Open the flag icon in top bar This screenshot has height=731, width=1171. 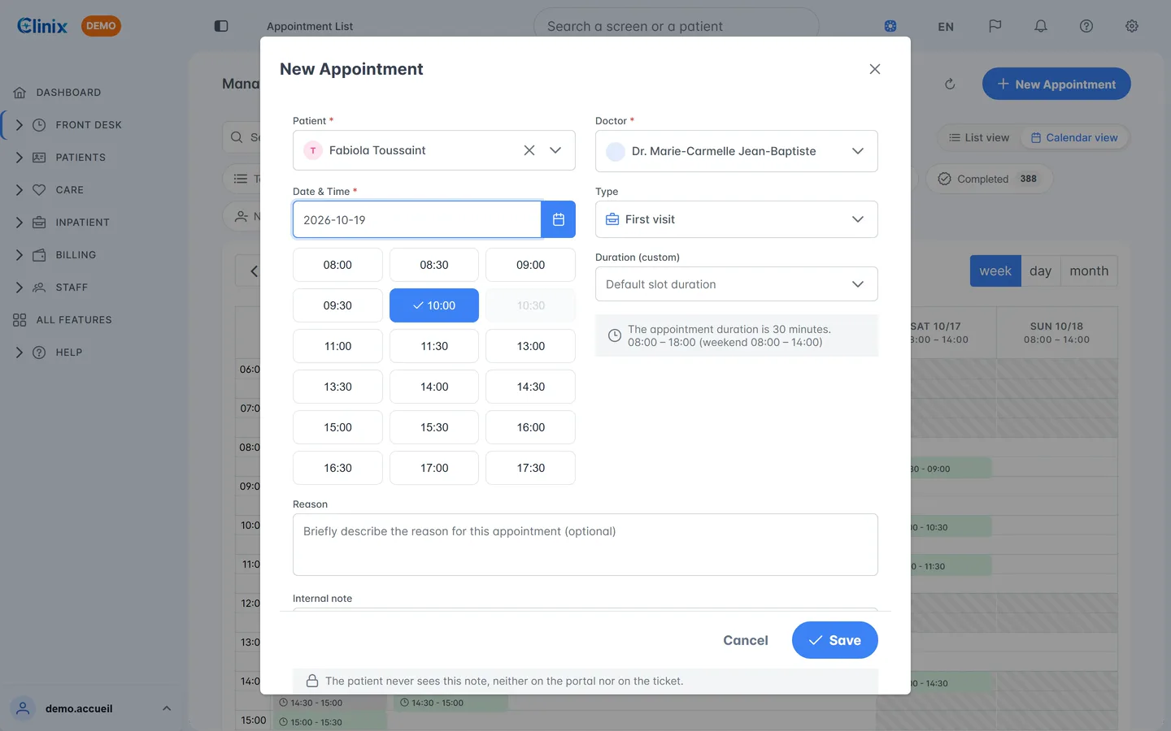tap(995, 26)
